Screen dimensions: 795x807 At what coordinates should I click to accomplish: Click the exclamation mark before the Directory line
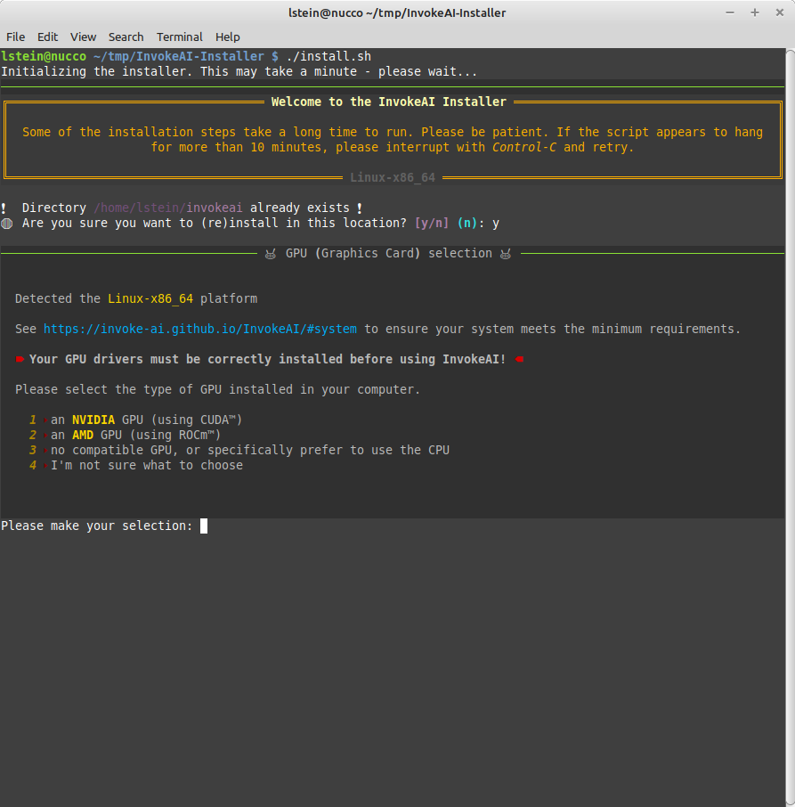coord(4,208)
